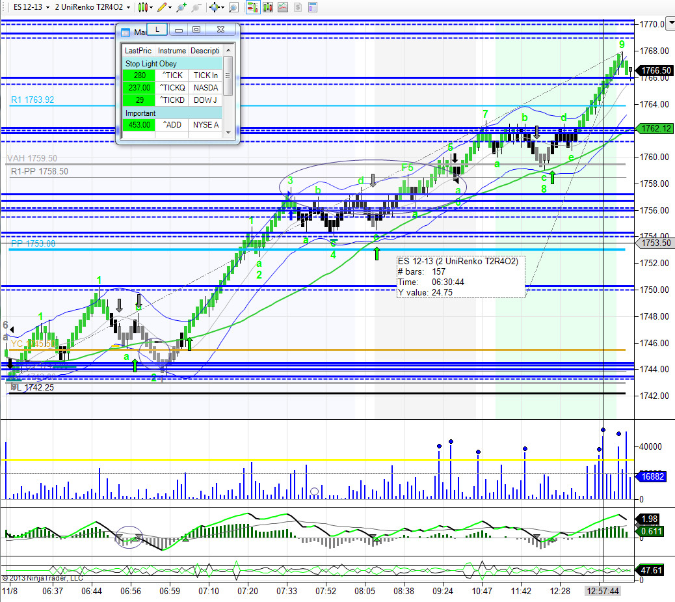Screen dimensions: 675x602
Task: Click the green 280 last price cell
Action: point(139,75)
